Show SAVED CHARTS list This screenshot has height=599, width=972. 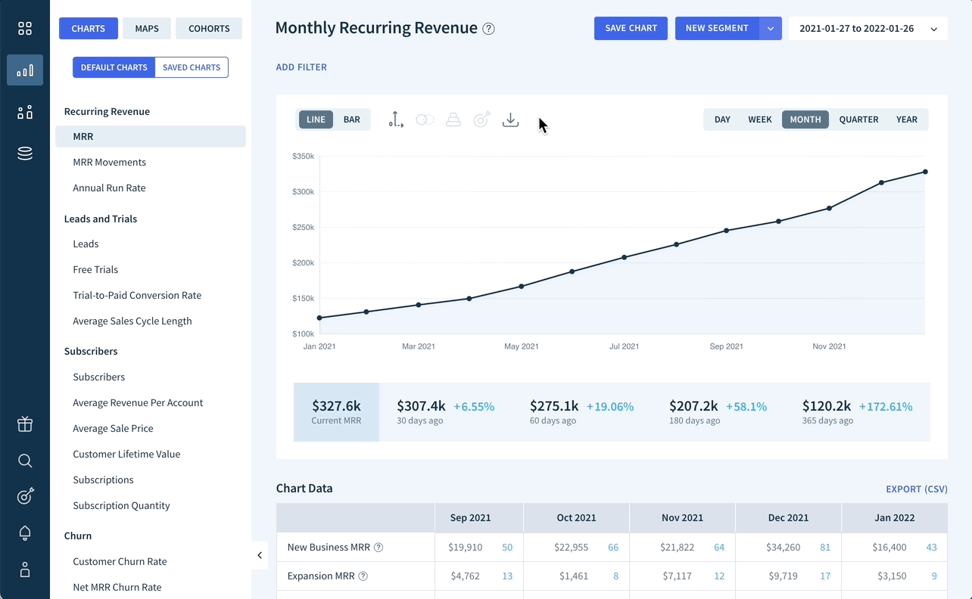point(192,67)
